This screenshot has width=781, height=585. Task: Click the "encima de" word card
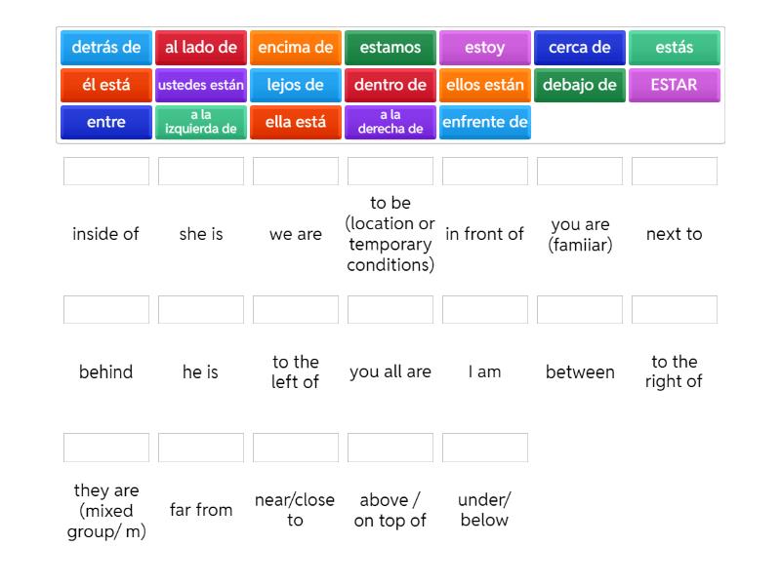click(x=295, y=46)
